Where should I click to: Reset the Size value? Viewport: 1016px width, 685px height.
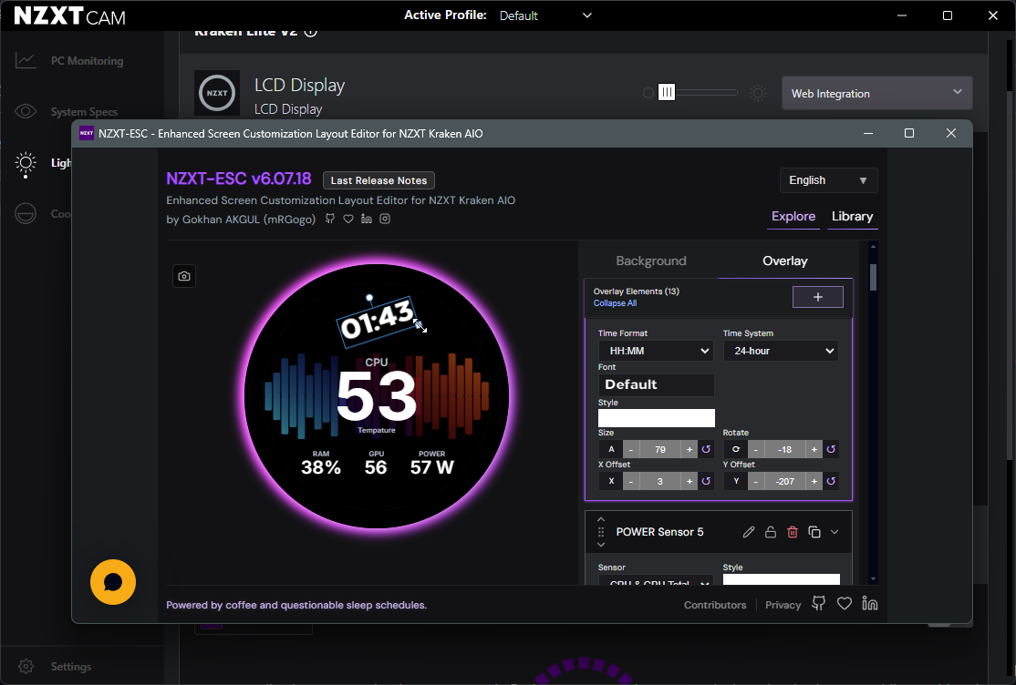[706, 449]
